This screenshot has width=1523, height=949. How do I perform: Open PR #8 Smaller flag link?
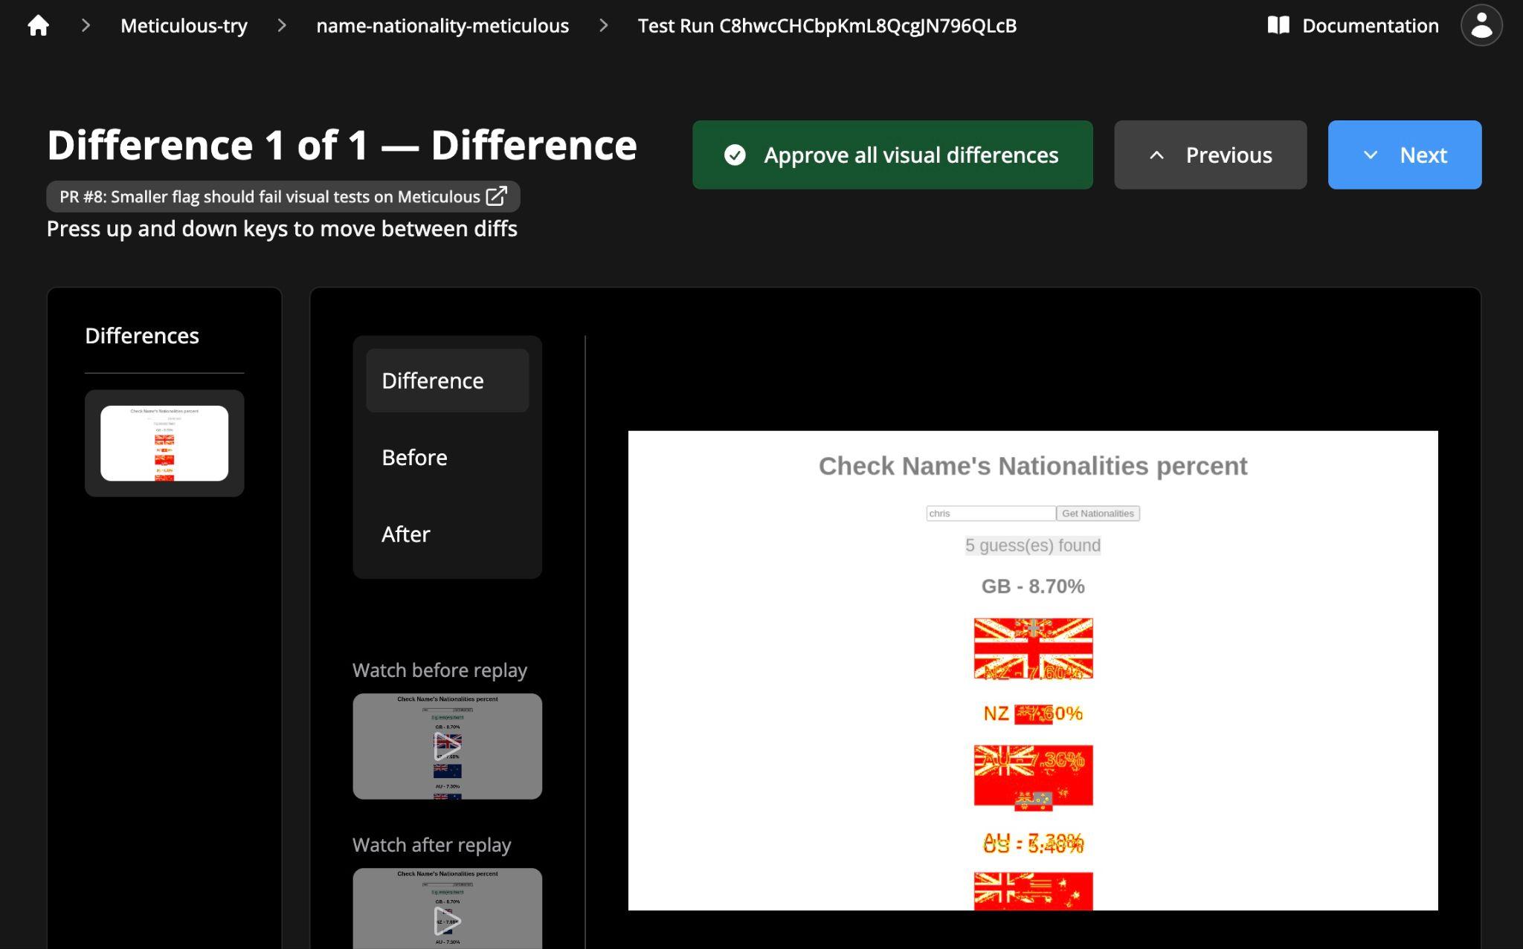pyautogui.click(x=269, y=196)
